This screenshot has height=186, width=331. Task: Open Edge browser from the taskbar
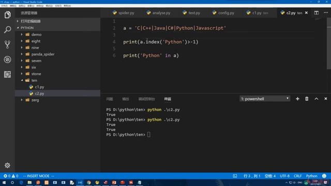point(21,182)
